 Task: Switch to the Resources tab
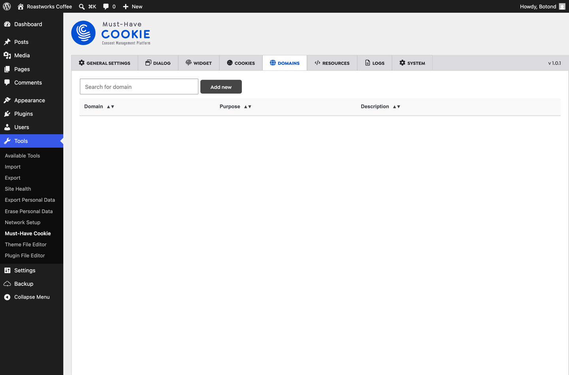(332, 63)
